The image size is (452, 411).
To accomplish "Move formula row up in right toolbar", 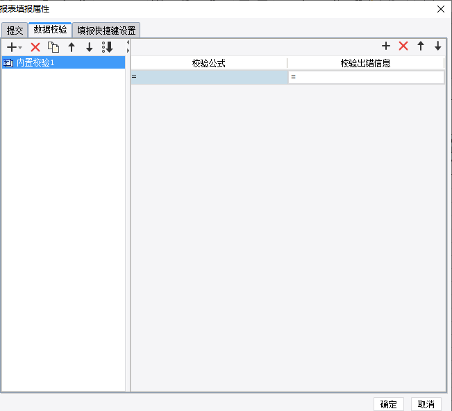I will (x=421, y=46).
